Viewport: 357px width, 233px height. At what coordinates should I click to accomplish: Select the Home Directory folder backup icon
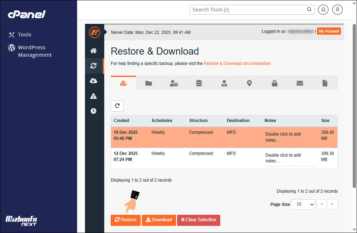point(149,82)
